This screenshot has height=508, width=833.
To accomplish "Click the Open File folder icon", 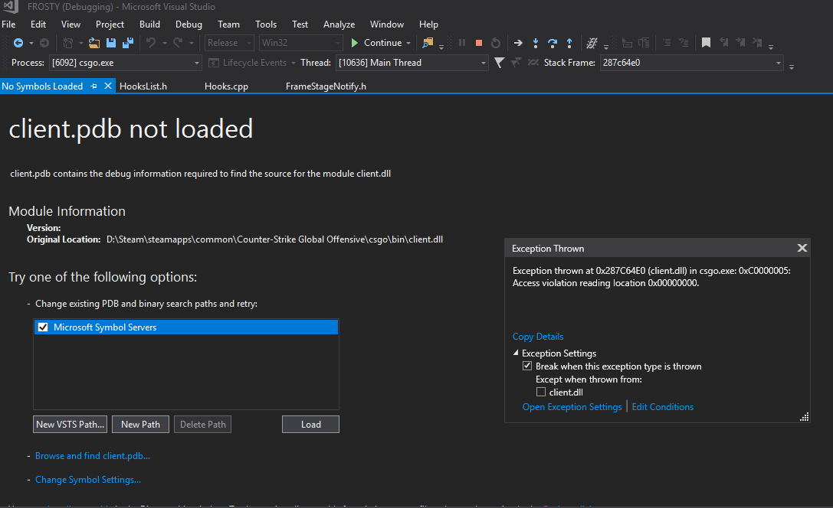I will click(x=94, y=43).
